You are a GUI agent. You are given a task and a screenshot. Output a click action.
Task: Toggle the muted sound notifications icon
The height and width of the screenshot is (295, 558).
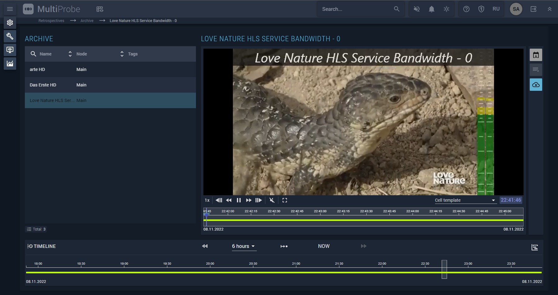pos(417,9)
